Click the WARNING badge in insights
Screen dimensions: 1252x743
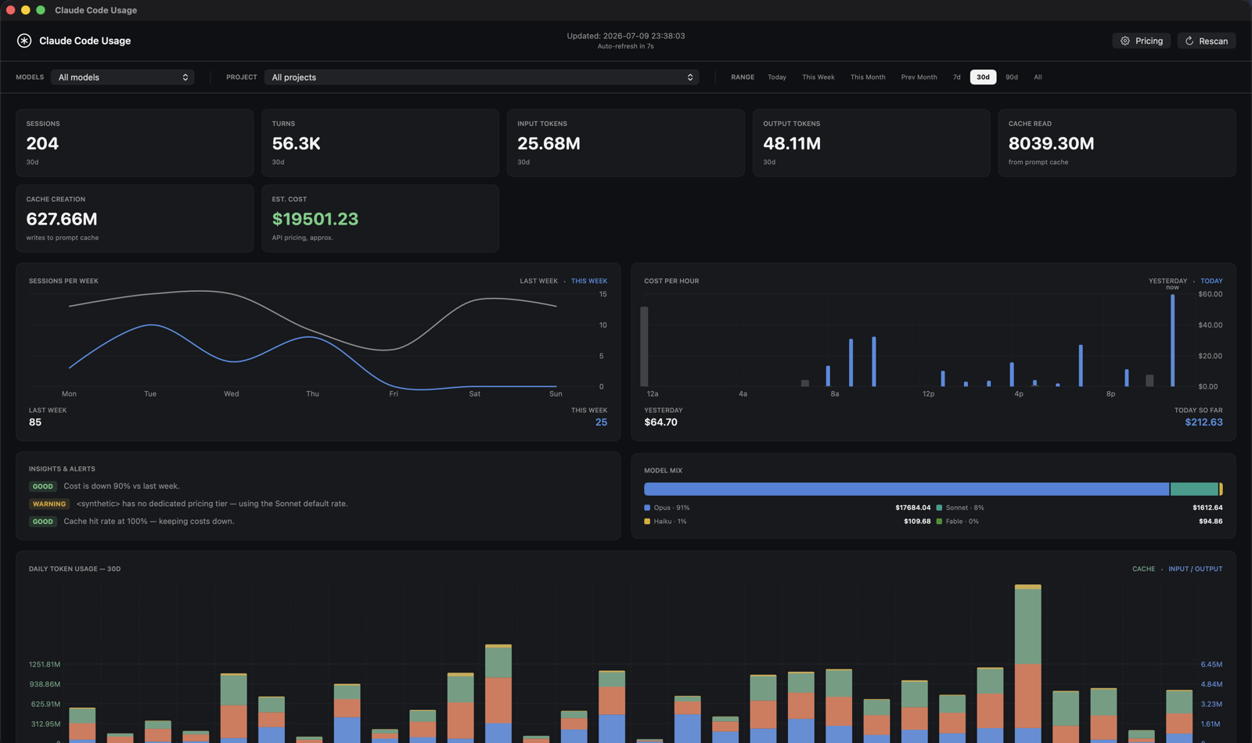pyautogui.click(x=49, y=504)
